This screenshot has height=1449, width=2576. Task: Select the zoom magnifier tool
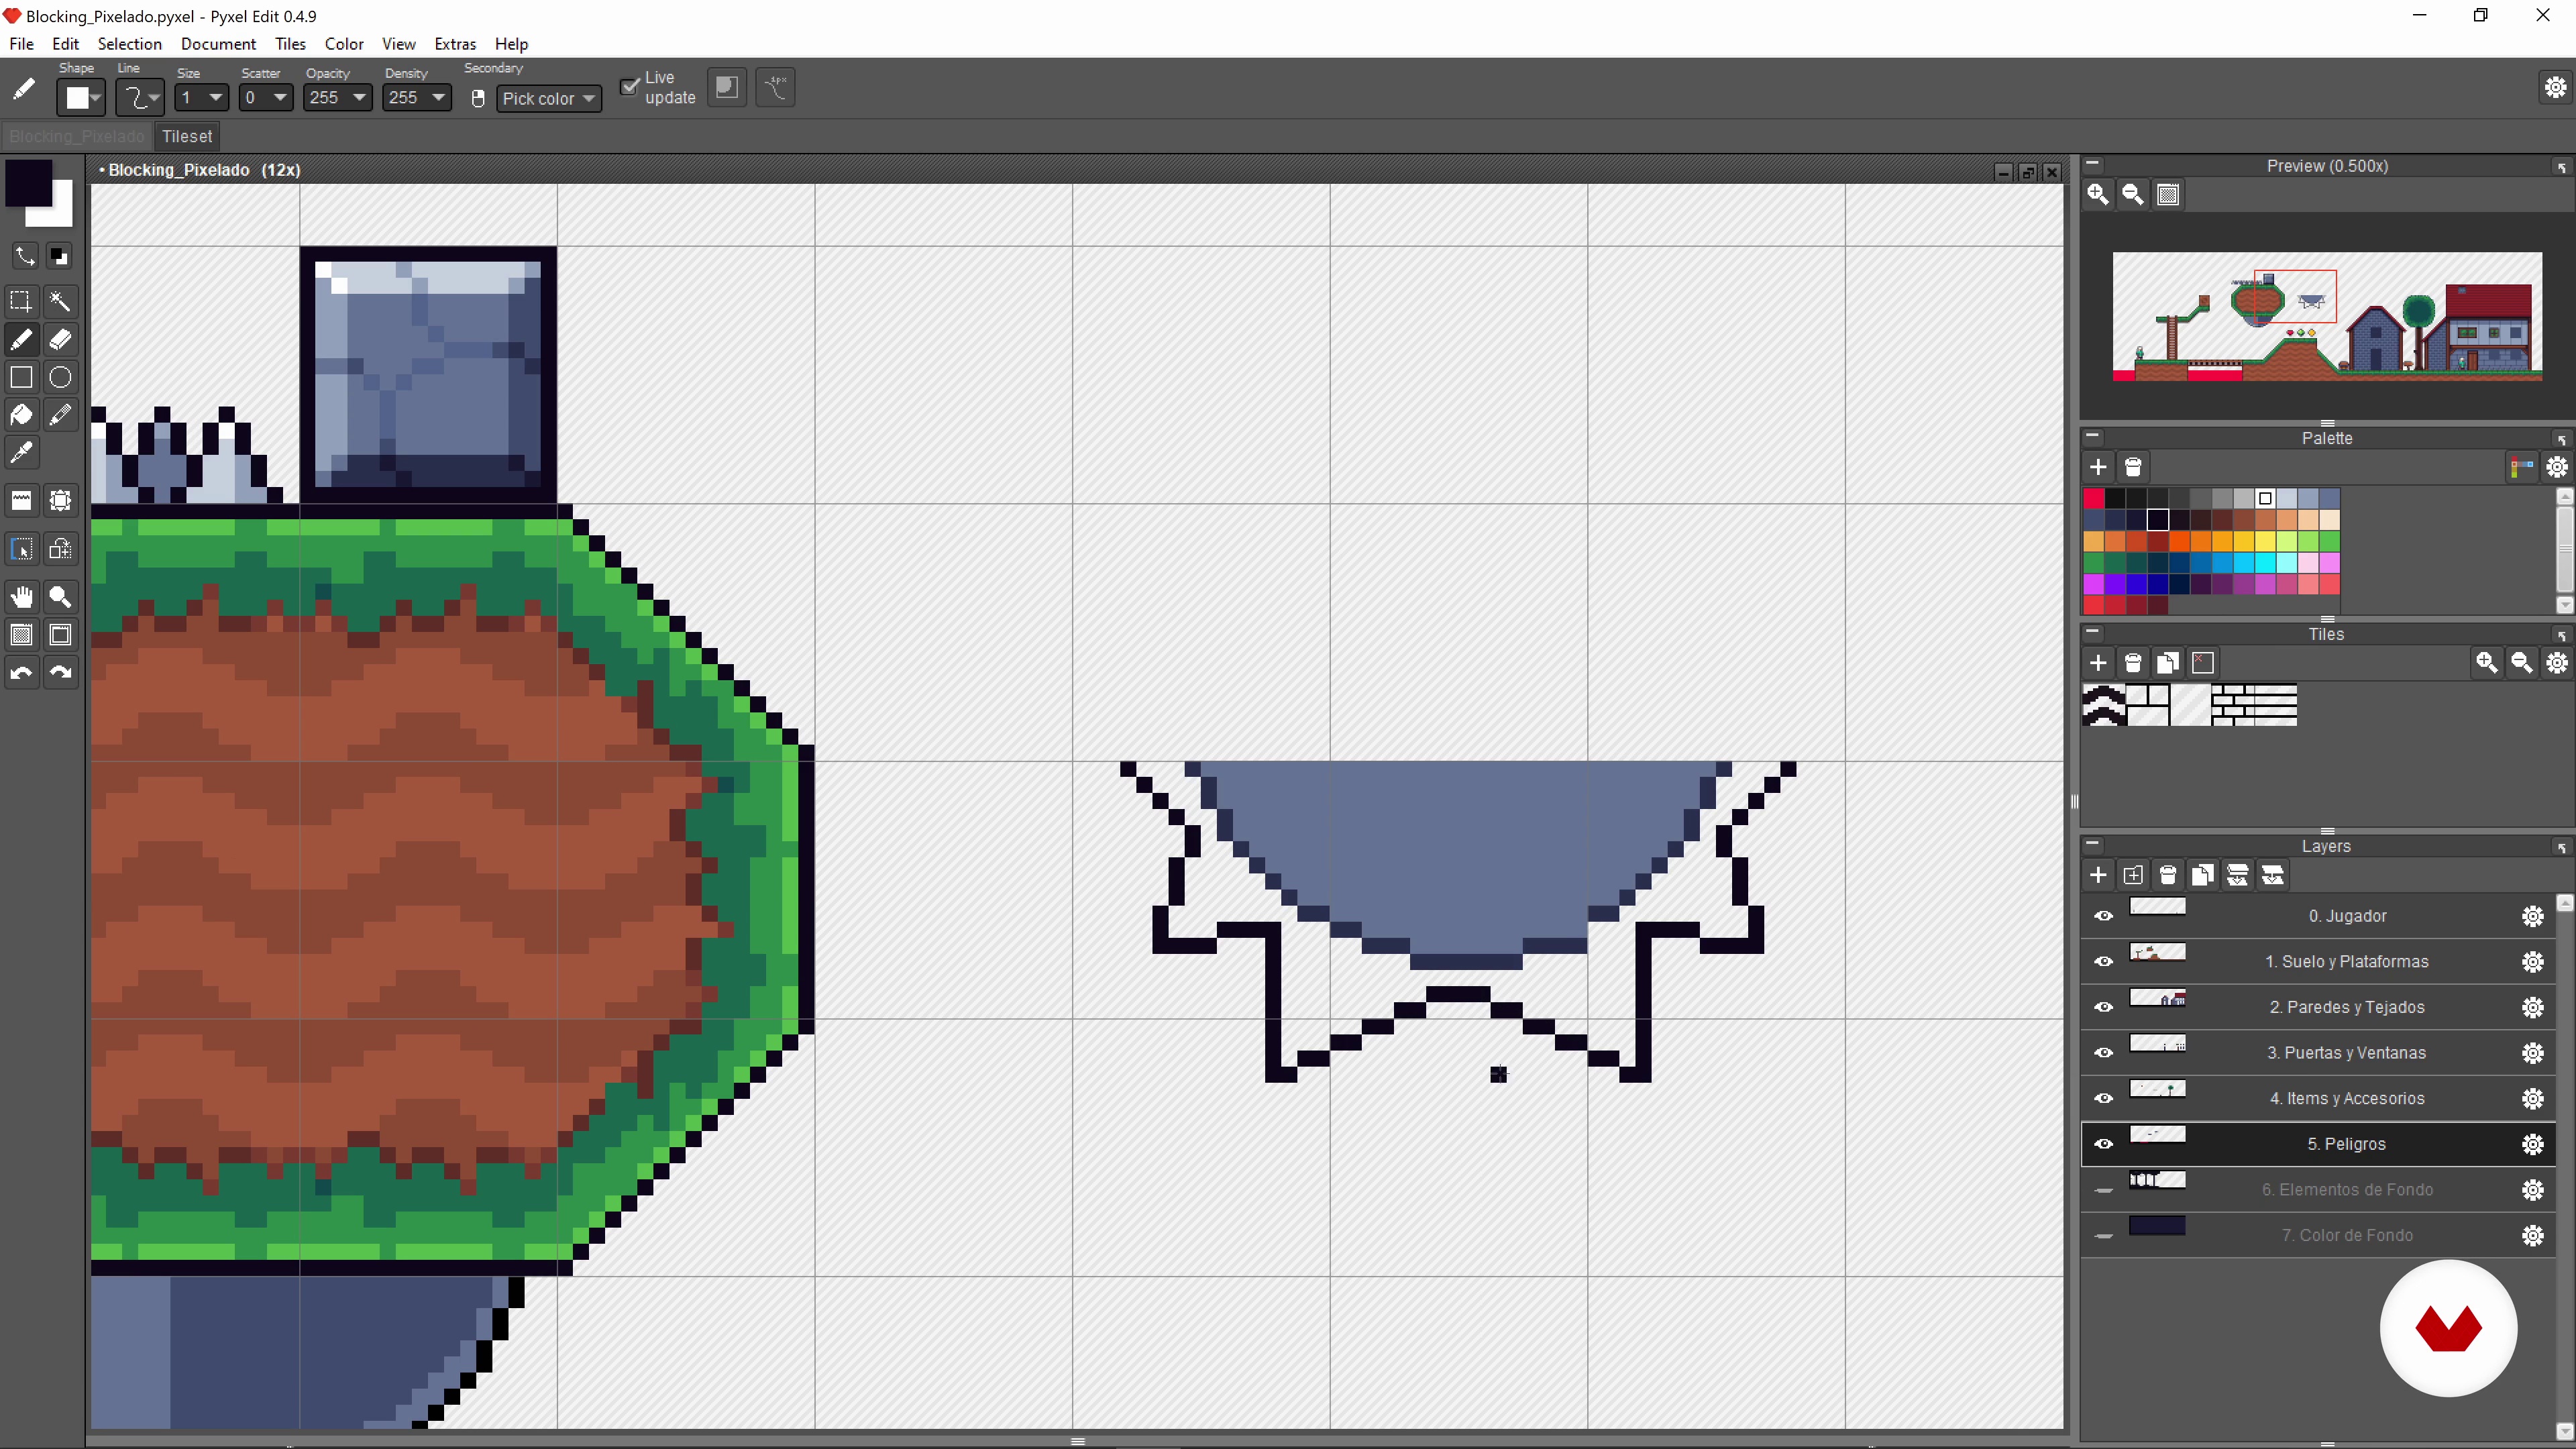click(60, 597)
